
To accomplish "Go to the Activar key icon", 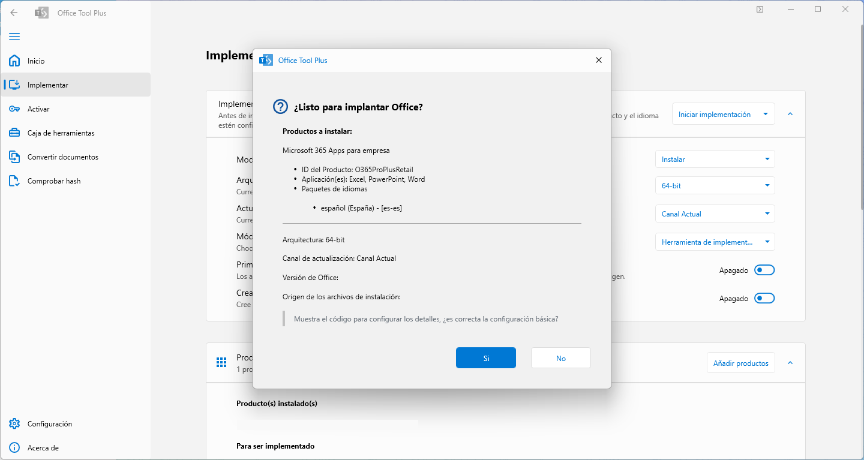I will coord(14,109).
